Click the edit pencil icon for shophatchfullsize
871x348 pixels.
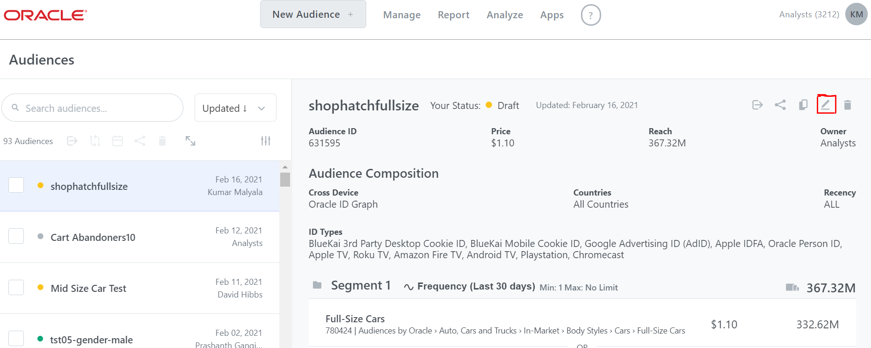826,105
